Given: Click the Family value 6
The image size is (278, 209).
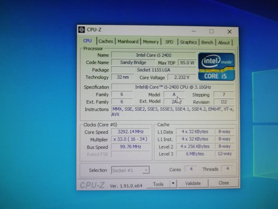Looking at the screenshot, I should (122, 94).
